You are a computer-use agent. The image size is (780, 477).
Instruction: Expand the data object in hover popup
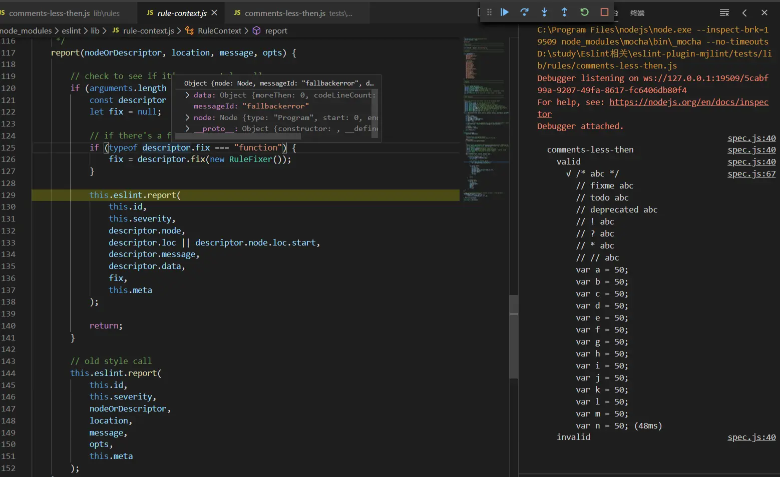188,95
